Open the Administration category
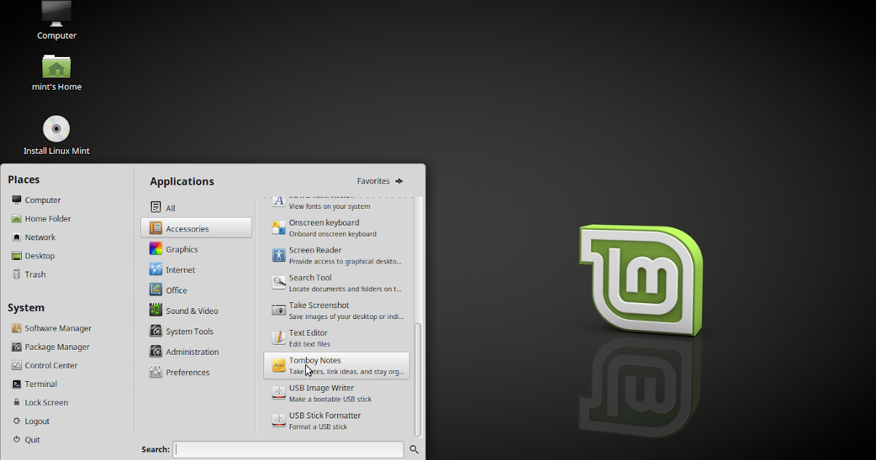 click(191, 351)
